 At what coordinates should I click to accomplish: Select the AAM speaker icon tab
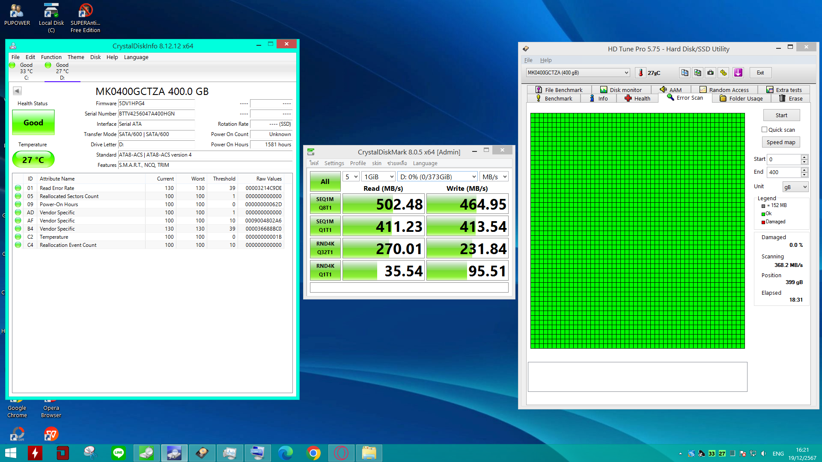[x=664, y=89]
